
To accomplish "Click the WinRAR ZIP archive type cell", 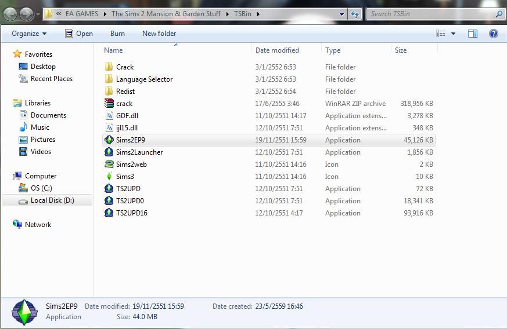I will 355,104.
